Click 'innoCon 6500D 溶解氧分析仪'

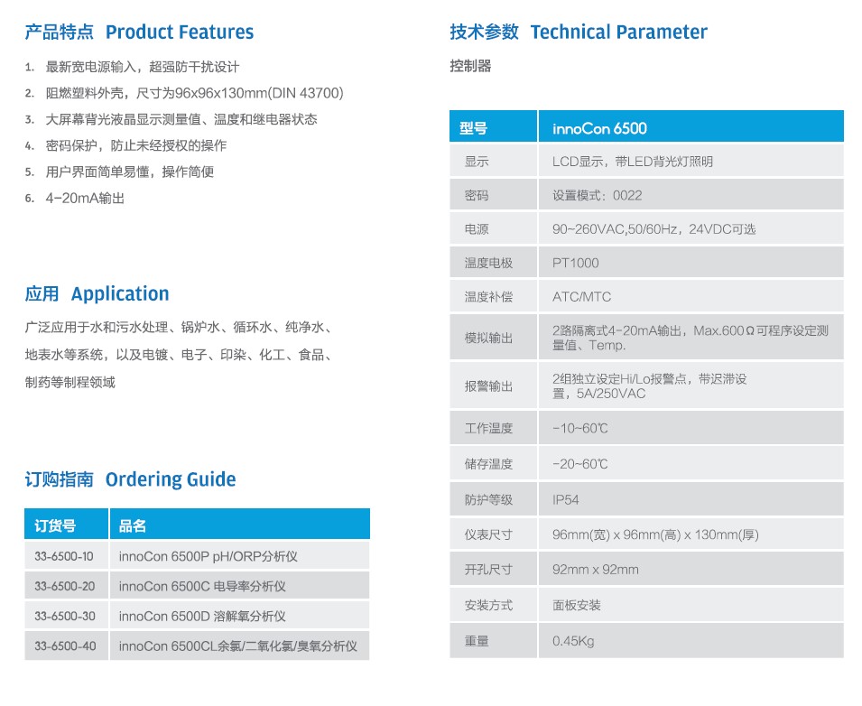coord(202,617)
